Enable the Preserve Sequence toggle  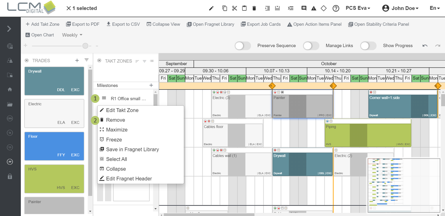click(243, 45)
